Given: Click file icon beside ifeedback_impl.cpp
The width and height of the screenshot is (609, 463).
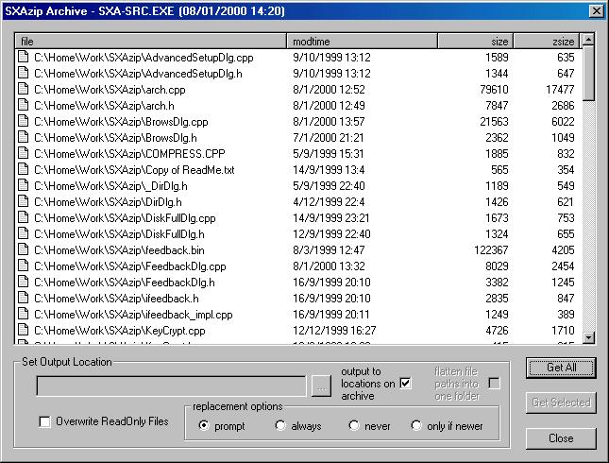Looking at the screenshot, I should click(24, 314).
